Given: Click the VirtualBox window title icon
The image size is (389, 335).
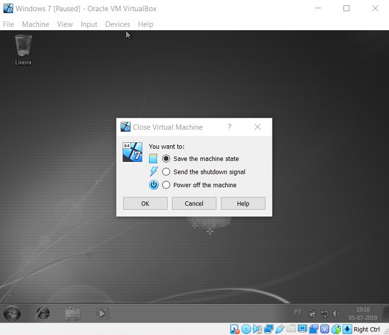Looking at the screenshot, I should (8, 8).
